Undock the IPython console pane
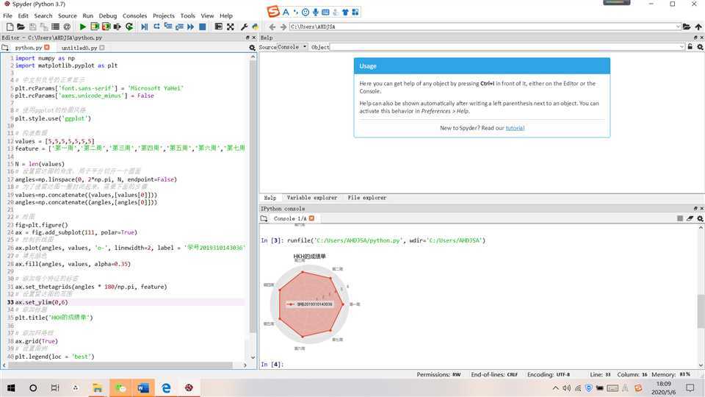 (695, 208)
